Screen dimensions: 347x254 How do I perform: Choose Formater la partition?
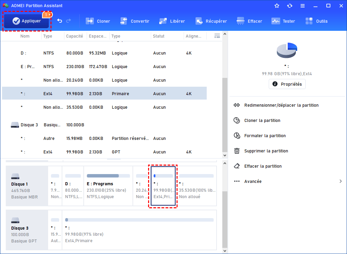click(265, 136)
